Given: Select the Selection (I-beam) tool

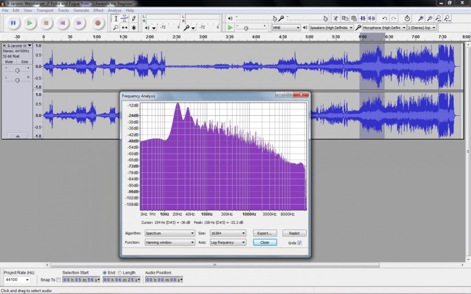Looking at the screenshot, I should (115, 18).
